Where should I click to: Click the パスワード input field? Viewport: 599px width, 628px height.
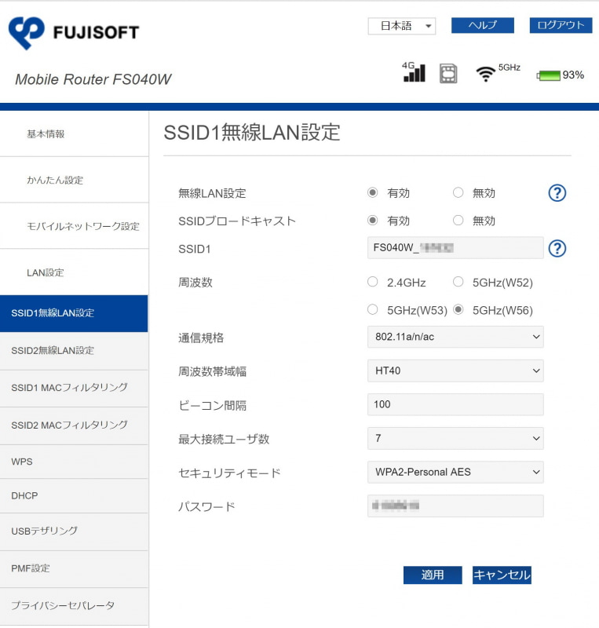tap(455, 506)
